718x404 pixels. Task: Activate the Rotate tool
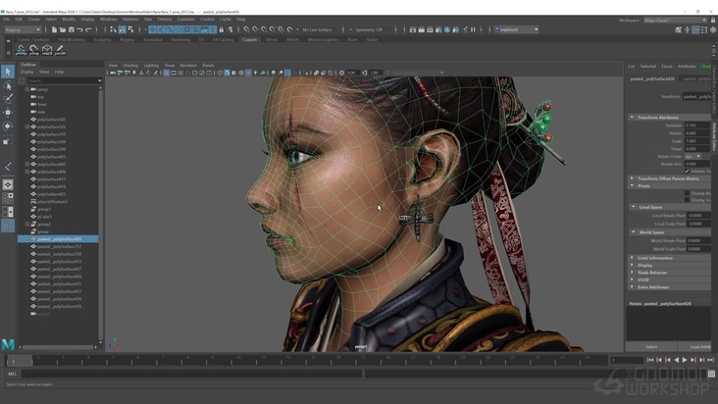click(x=8, y=126)
